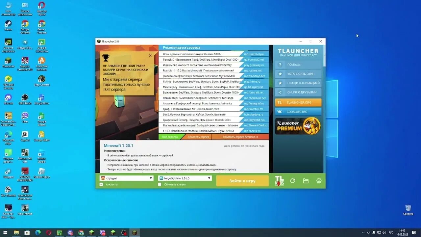Open TLauncher desktop shortcut

tap(8, 62)
